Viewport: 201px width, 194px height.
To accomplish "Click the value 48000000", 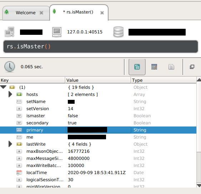I will 79,158.
